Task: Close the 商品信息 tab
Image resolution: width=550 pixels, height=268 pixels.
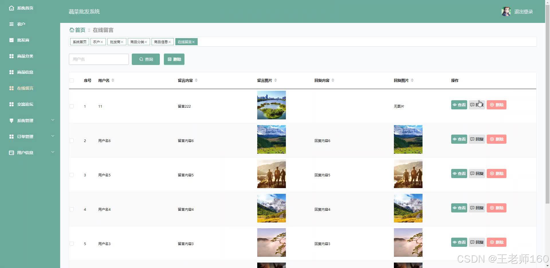Action: click(x=170, y=42)
